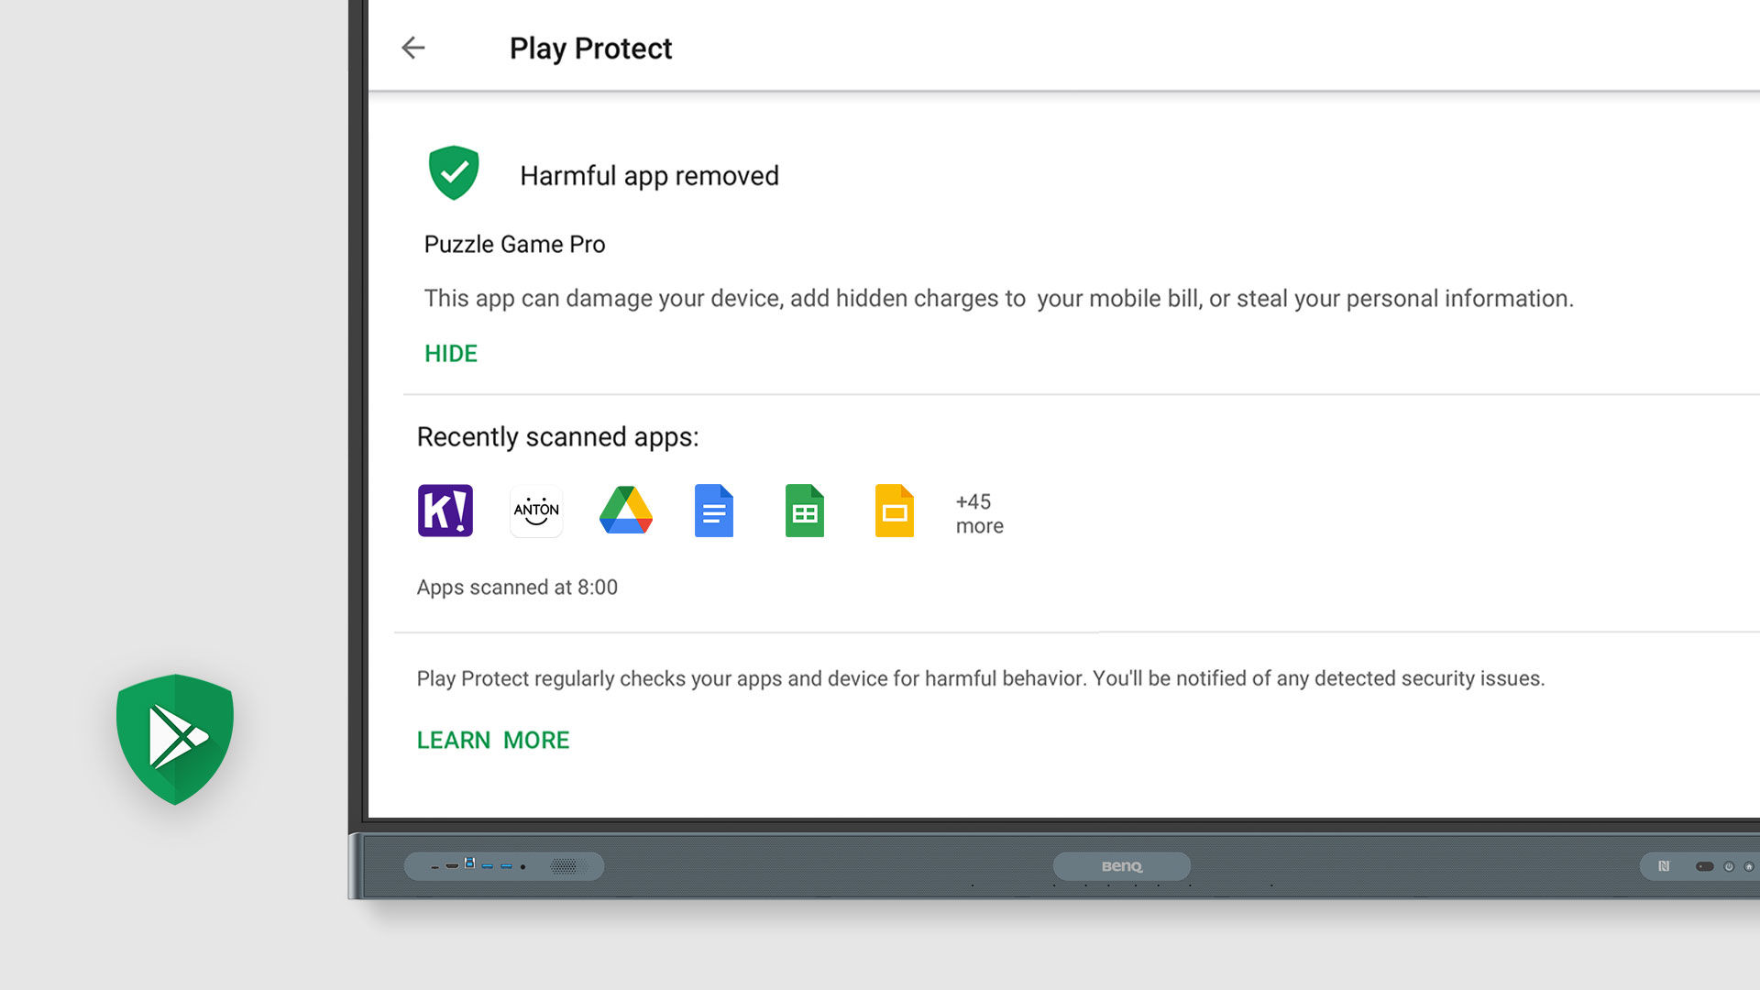Click the Harmful app removed heading
Image resolution: width=1760 pixels, height=990 pixels.
click(649, 176)
